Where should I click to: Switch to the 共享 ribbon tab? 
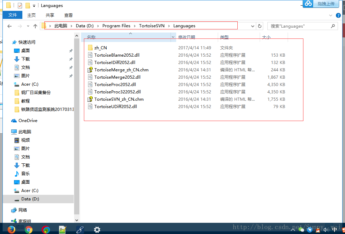(x=50, y=15)
